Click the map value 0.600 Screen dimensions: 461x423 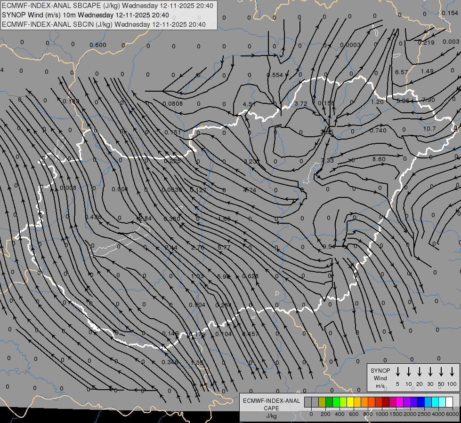tap(98, 45)
